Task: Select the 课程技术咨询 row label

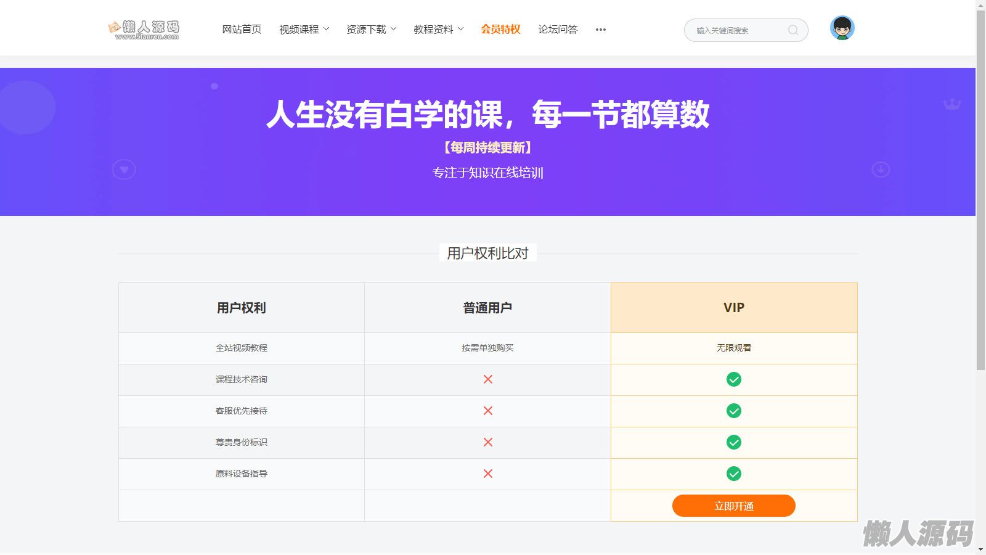Action: click(x=242, y=379)
